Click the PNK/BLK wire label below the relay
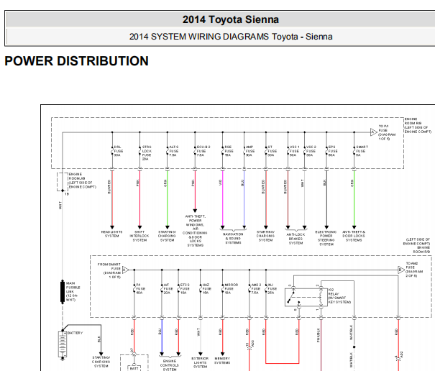 [319, 335]
